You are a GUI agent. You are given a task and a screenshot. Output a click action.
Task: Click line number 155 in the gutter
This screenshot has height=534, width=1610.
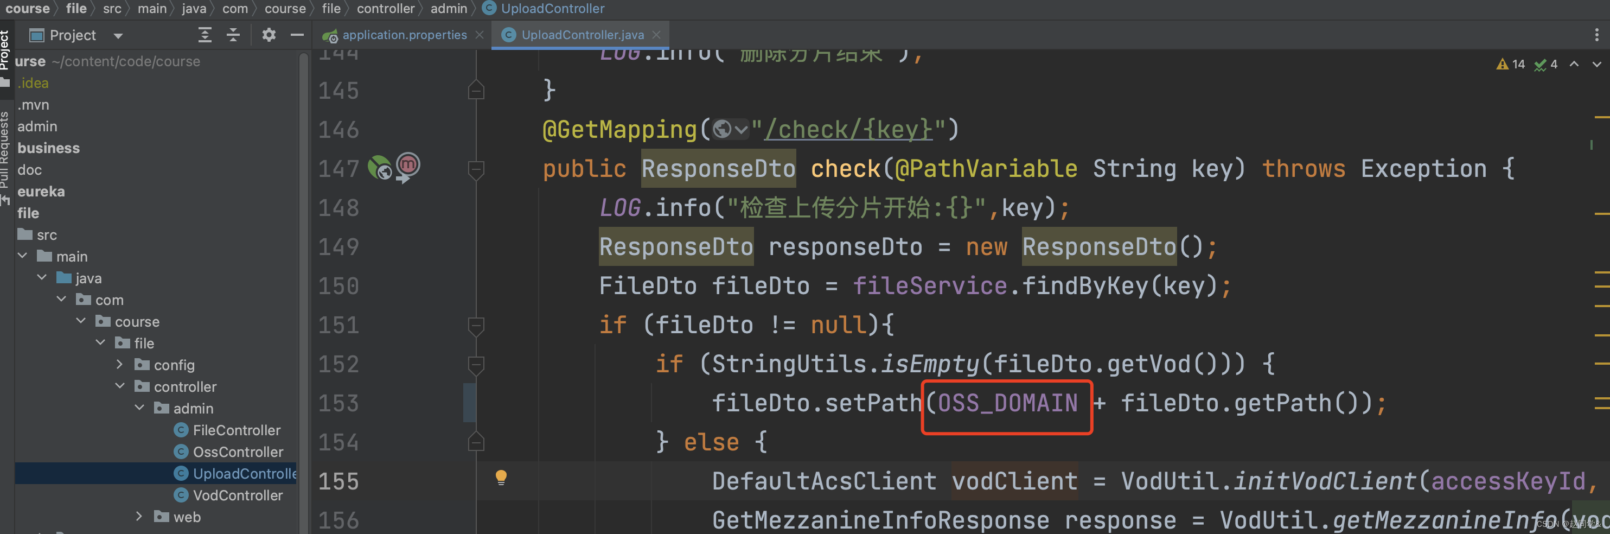coord(338,481)
